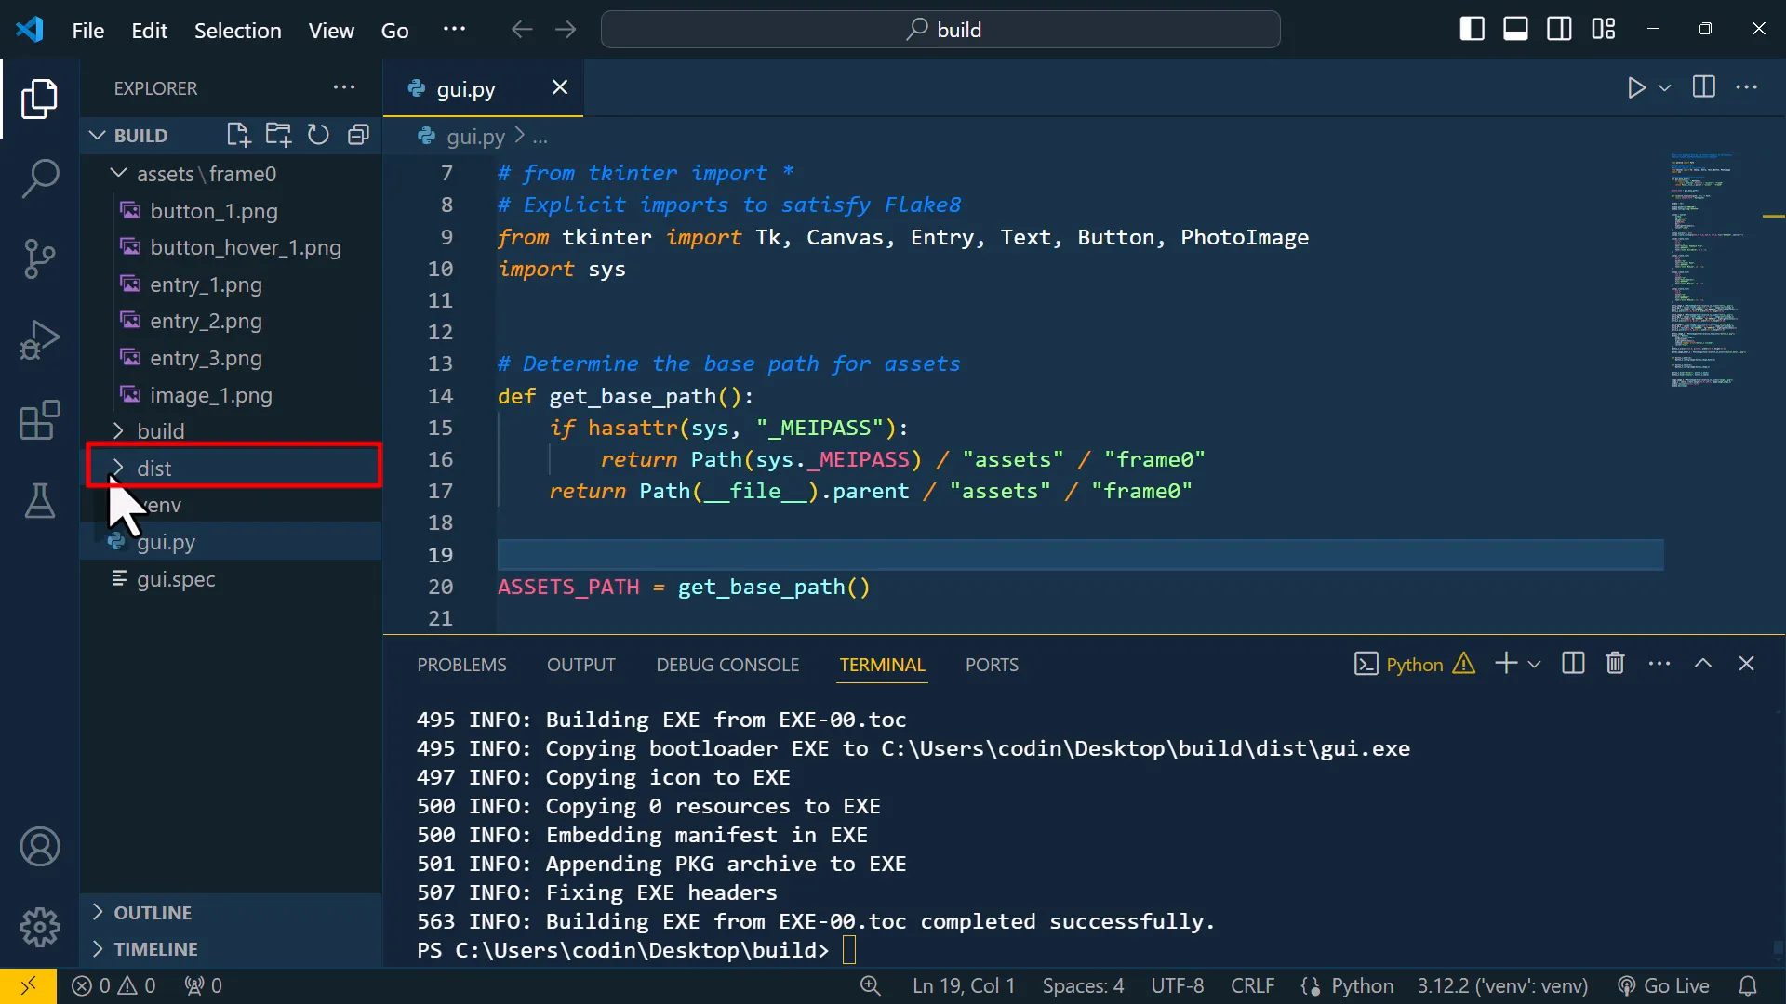The height and width of the screenshot is (1004, 1786).
Task: Split the editor
Action: click(x=1704, y=87)
